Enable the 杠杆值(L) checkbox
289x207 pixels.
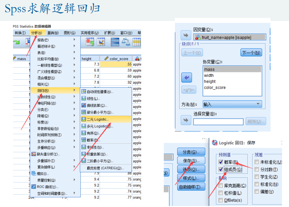[220, 193]
